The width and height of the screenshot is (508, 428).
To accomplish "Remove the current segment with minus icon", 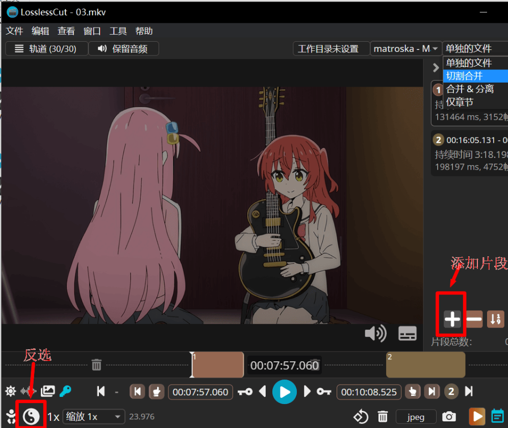I will tap(474, 319).
